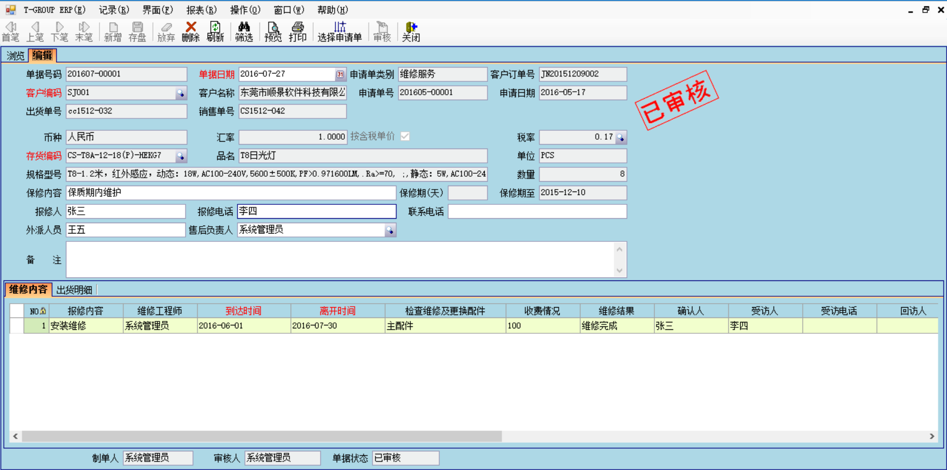Refresh data with 刷新
Screen dimensions: 947x470
click(x=215, y=32)
